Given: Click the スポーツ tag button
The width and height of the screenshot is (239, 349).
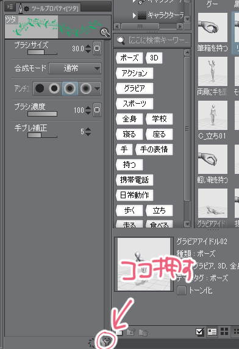Looking at the screenshot, I should click(134, 104).
